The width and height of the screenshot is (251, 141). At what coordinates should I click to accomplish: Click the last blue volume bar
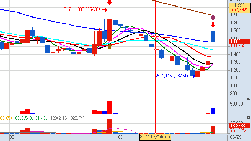click(213, 111)
